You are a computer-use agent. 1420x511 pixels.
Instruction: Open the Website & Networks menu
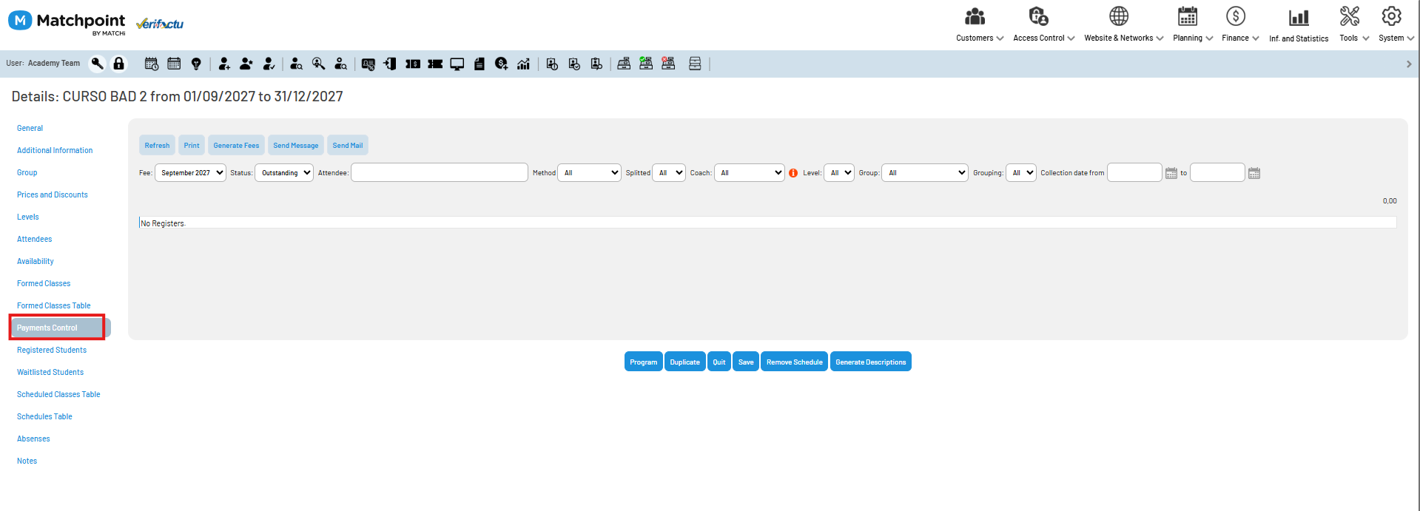pos(1123,24)
